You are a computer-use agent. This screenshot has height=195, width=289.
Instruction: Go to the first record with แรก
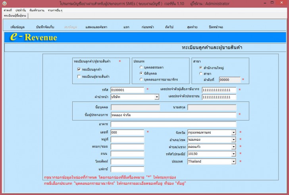pos(126,27)
